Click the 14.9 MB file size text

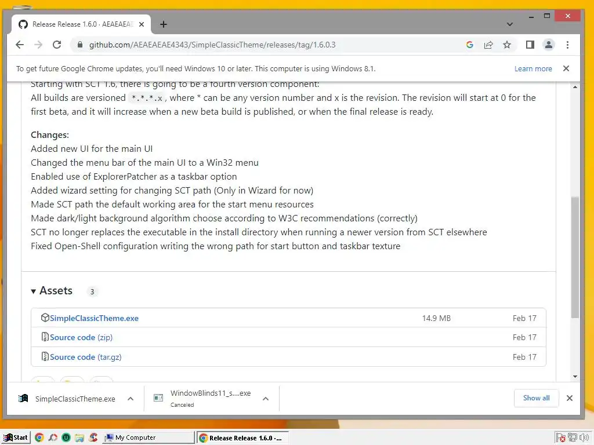(436, 318)
